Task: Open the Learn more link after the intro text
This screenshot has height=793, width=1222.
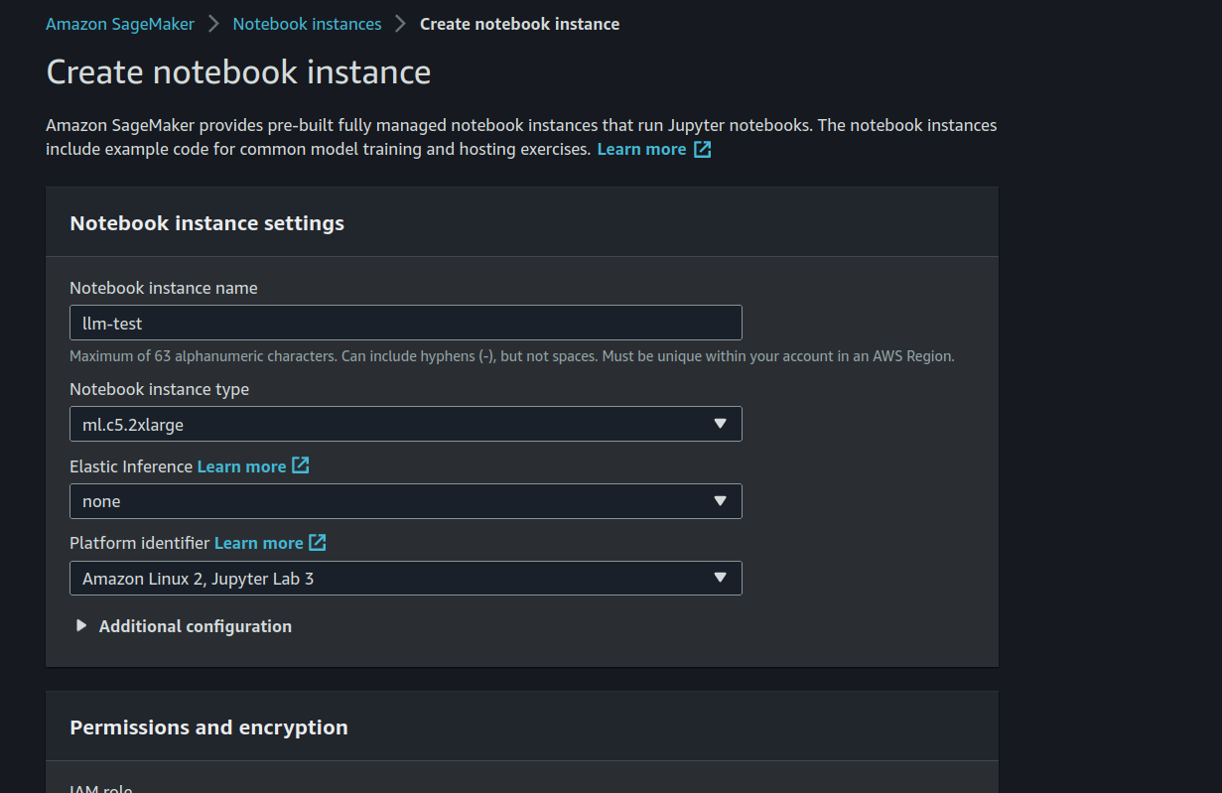Action: (x=641, y=149)
